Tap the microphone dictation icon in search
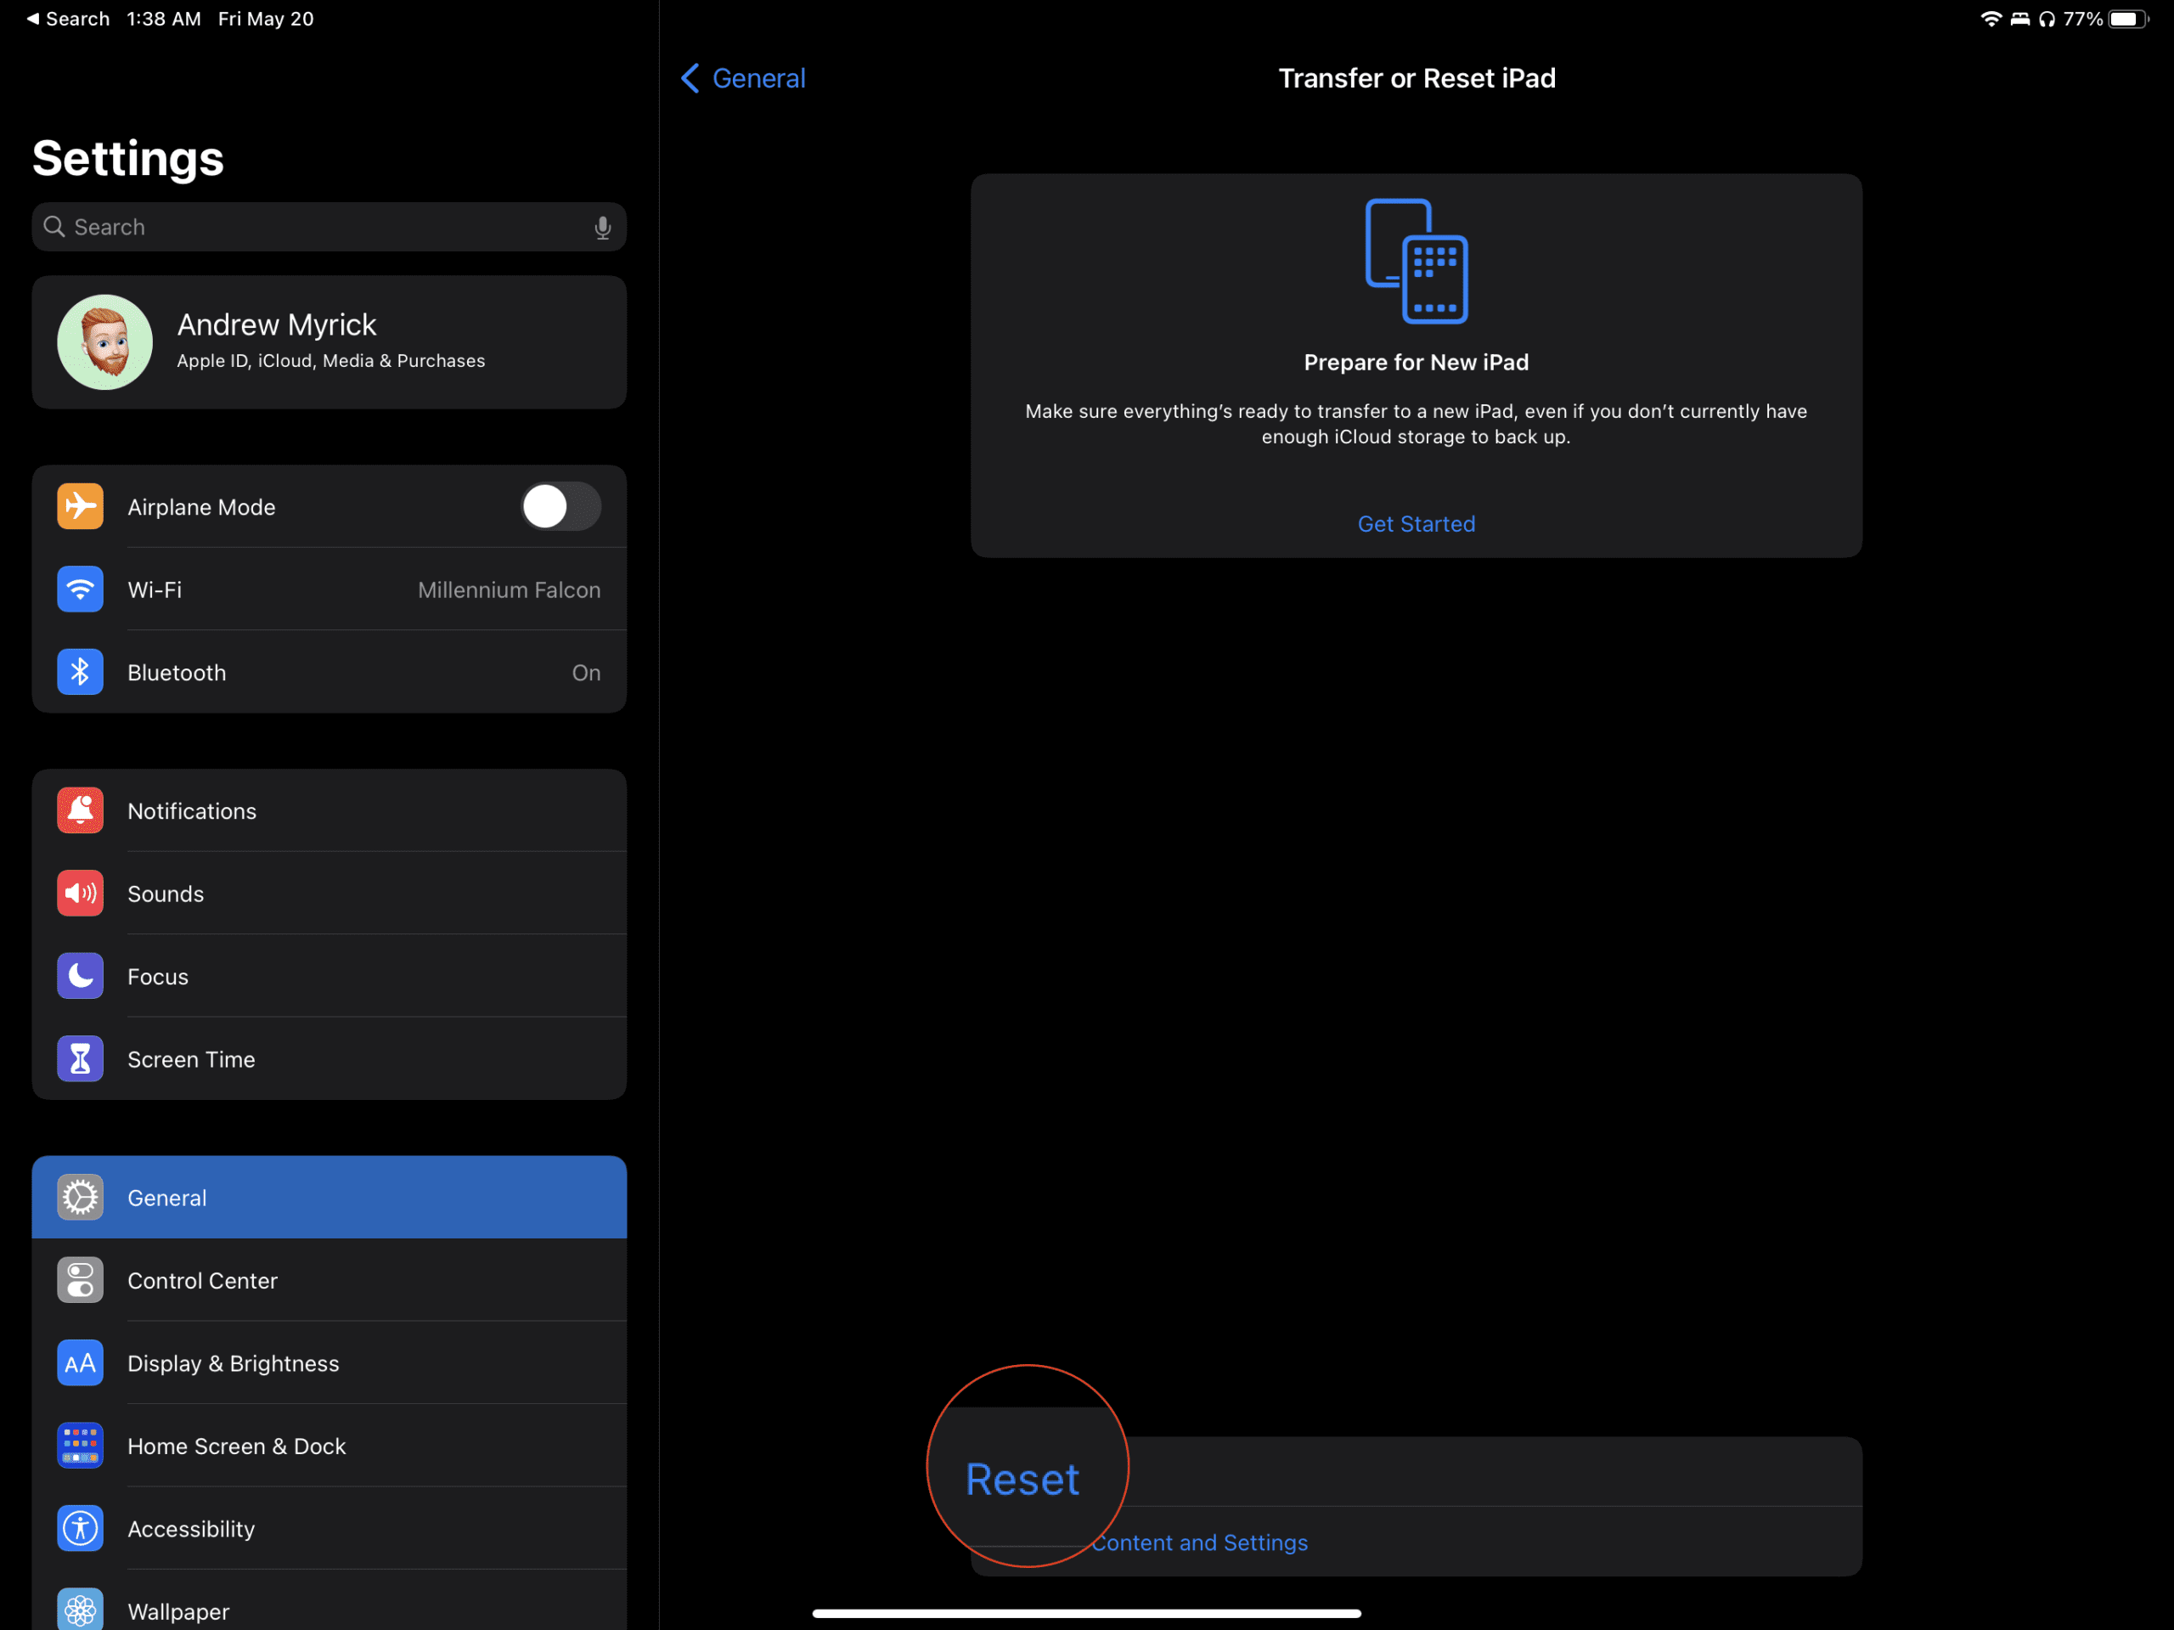2174x1630 pixels. [602, 227]
